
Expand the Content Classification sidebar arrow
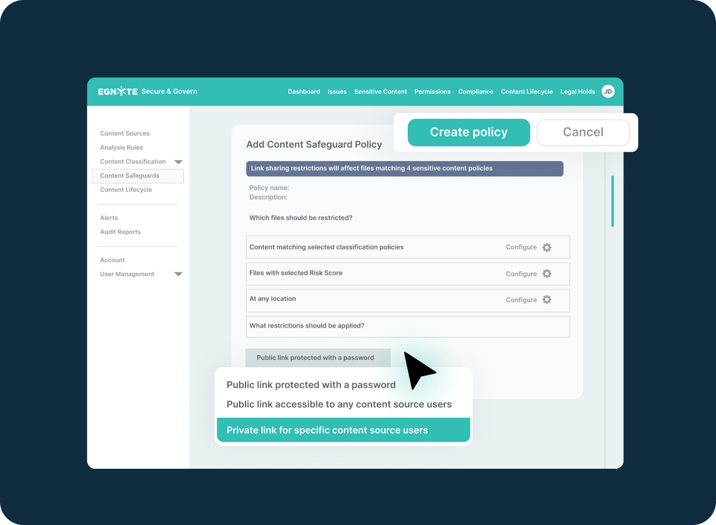tap(179, 162)
